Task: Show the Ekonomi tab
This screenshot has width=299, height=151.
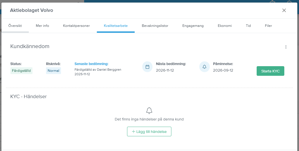Action: tap(224, 26)
